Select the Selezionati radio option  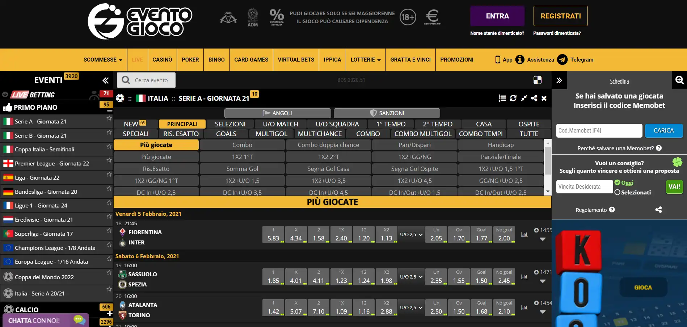click(618, 192)
